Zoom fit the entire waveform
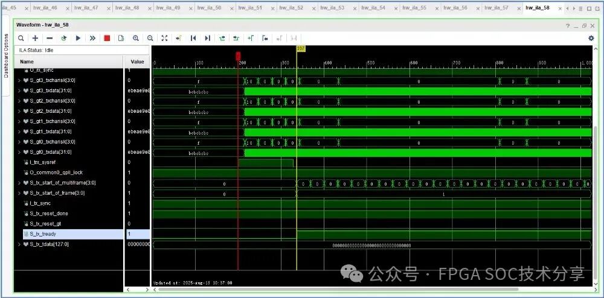The height and width of the screenshot is (298, 604). 164,38
